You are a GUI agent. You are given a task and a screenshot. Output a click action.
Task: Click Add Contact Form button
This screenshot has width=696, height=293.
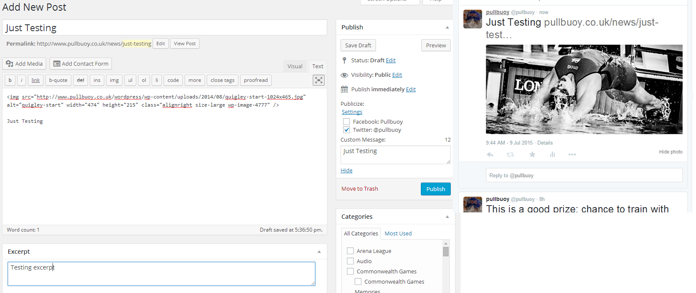click(x=81, y=64)
